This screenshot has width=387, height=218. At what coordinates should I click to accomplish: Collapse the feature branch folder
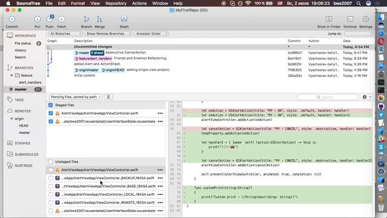(11, 75)
